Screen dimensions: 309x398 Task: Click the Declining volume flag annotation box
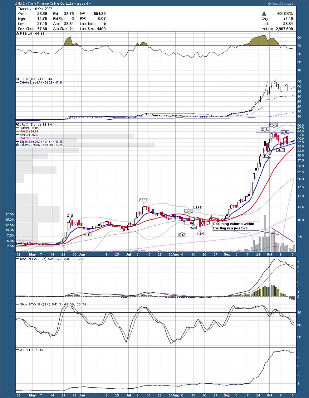tap(236, 226)
